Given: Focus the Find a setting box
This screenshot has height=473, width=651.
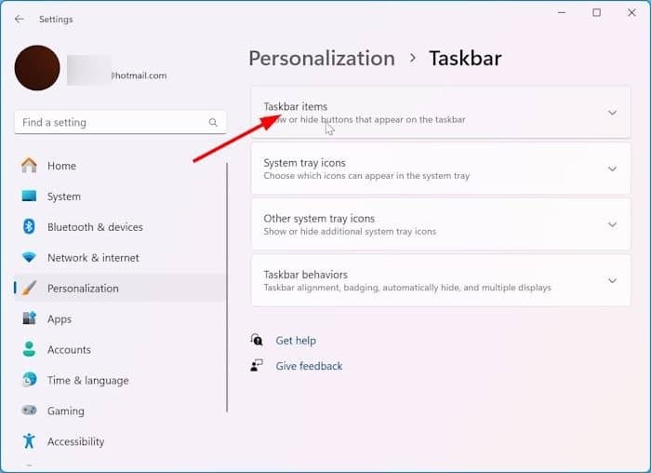Looking at the screenshot, I should click(120, 122).
